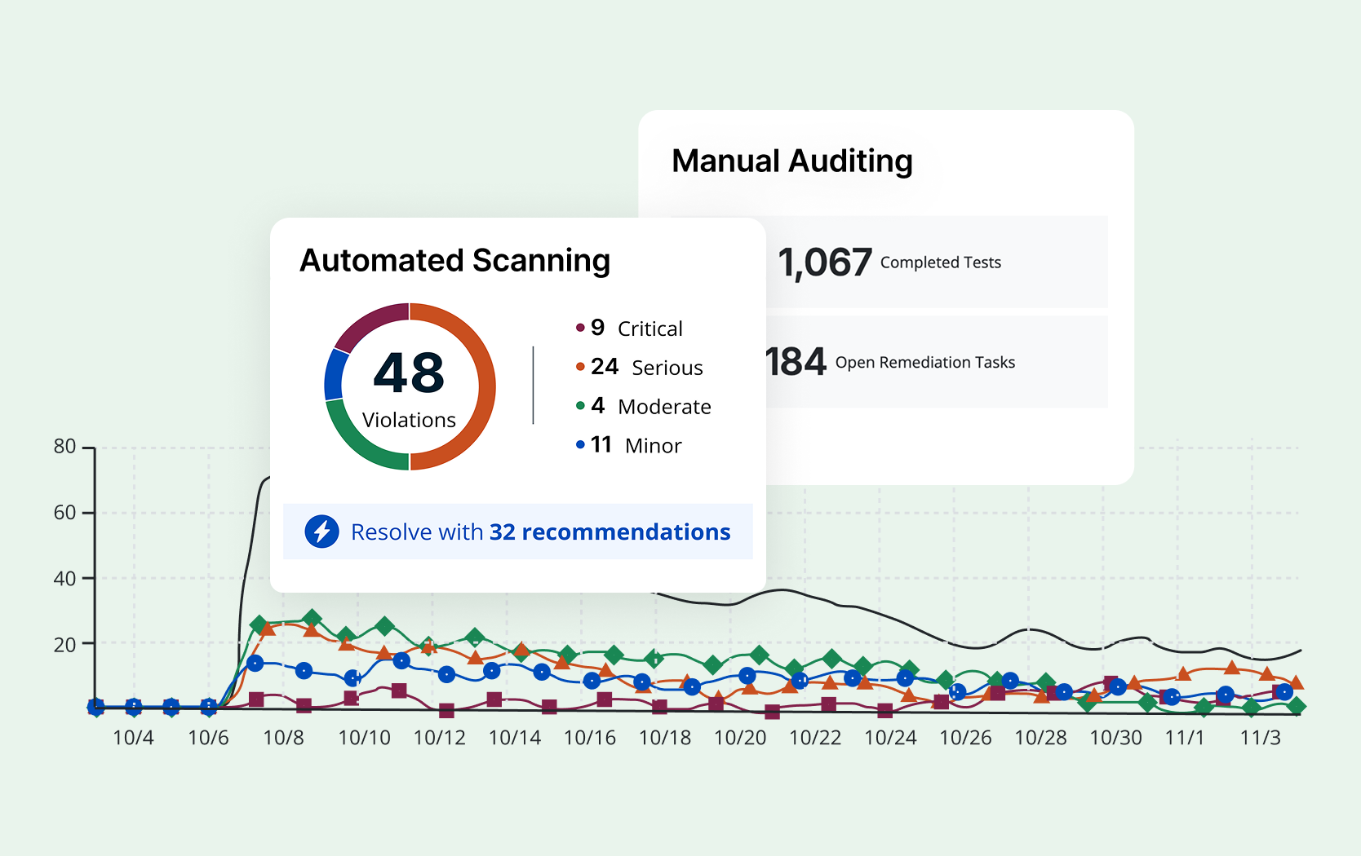Click the maroon dot beside Critical
Image resolution: width=1361 pixels, height=856 pixels.
580,328
